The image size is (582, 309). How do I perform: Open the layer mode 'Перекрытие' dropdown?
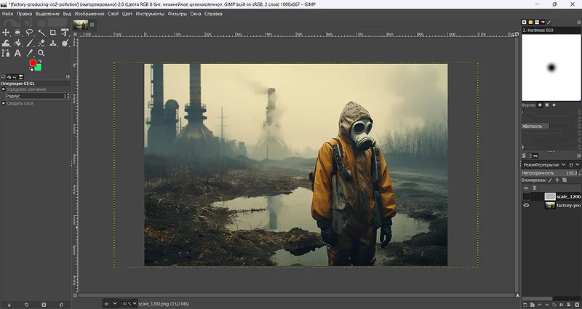click(x=544, y=165)
